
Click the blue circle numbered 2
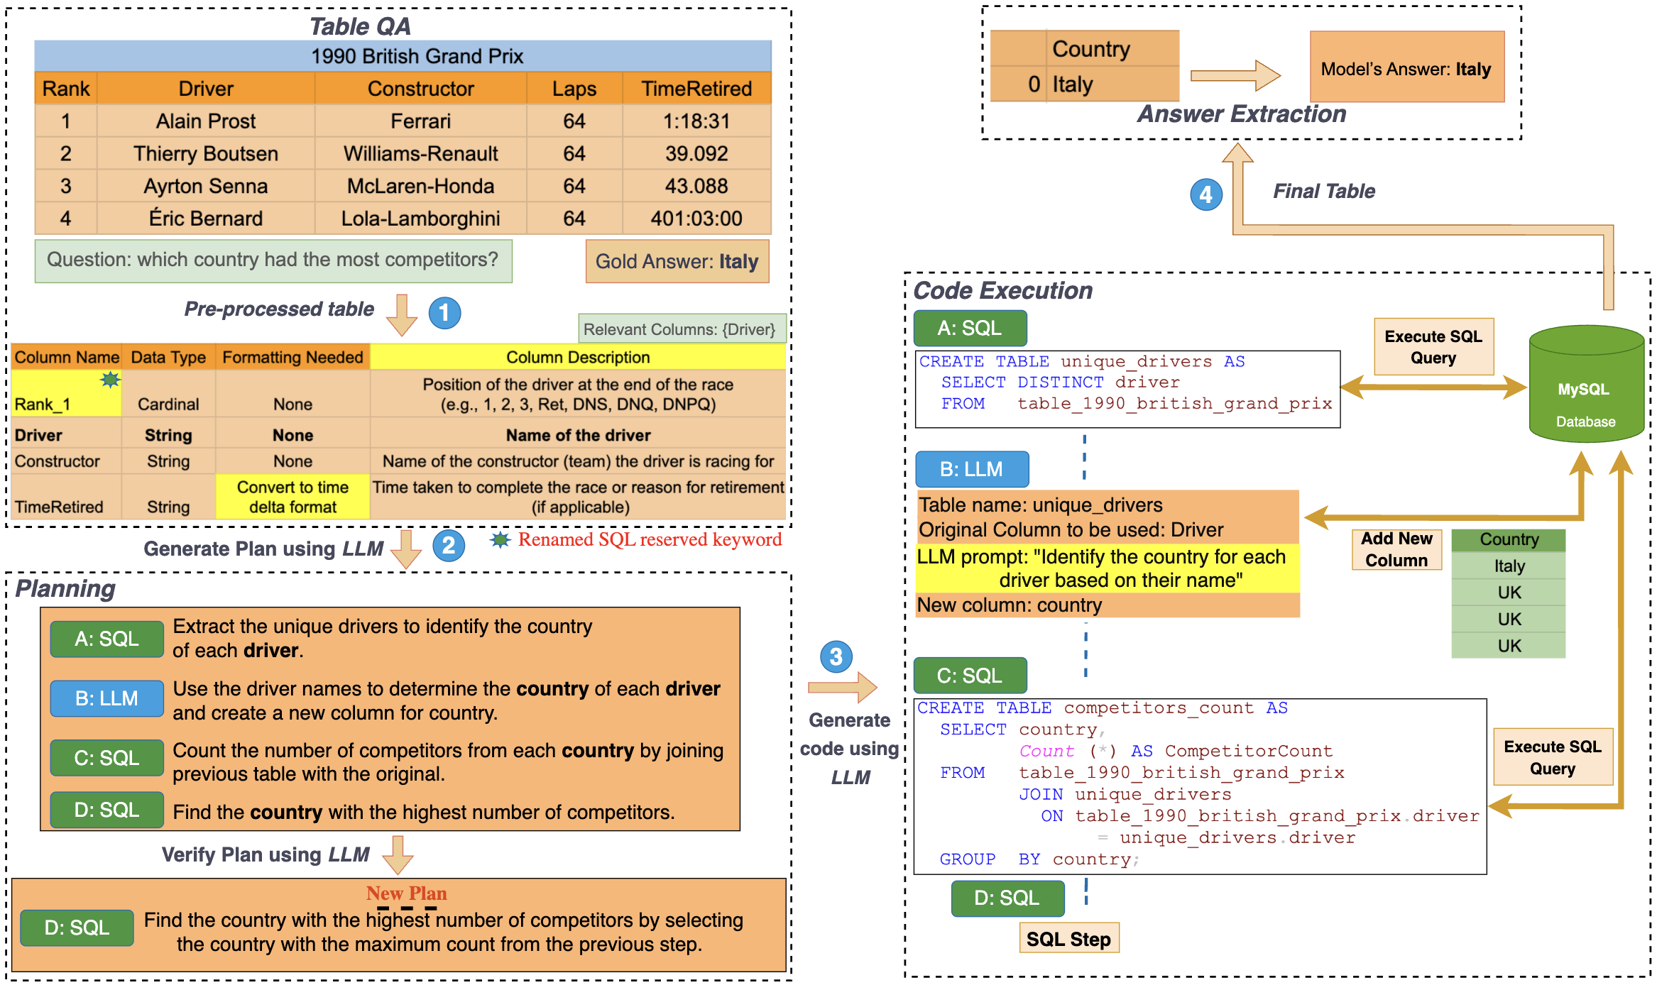[x=449, y=546]
